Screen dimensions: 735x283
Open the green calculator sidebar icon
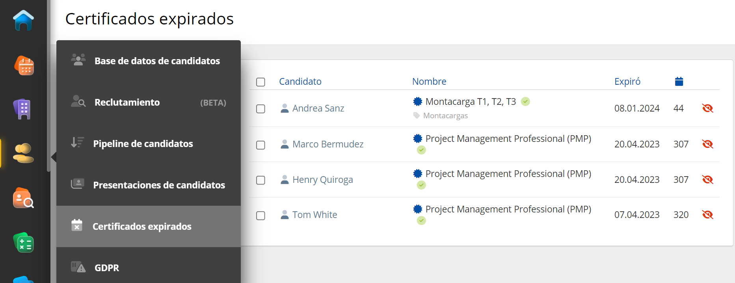coord(23,242)
